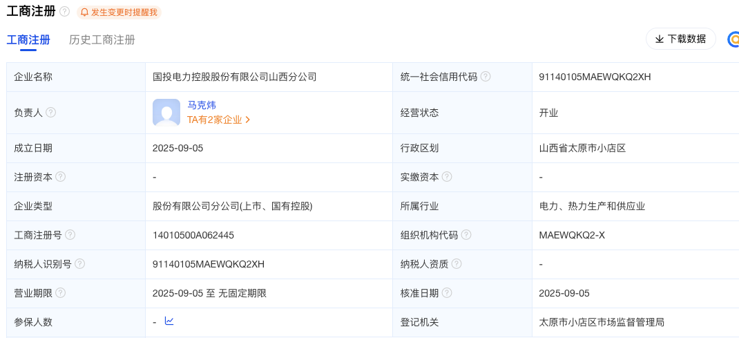The width and height of the screenshot is (739, 338).
Task: Click the bell icon for change alerts
Action: click(x=85, y=12)
